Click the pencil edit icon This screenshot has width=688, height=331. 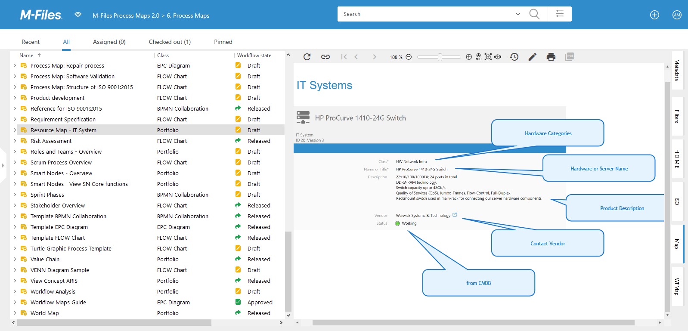pos(533,57)
